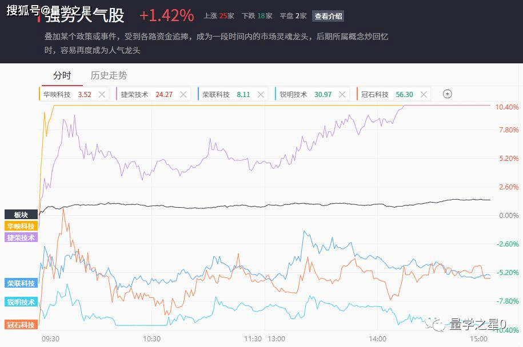
Task: Select the orange 华映科技 chart label
Action: pos(21,226)
